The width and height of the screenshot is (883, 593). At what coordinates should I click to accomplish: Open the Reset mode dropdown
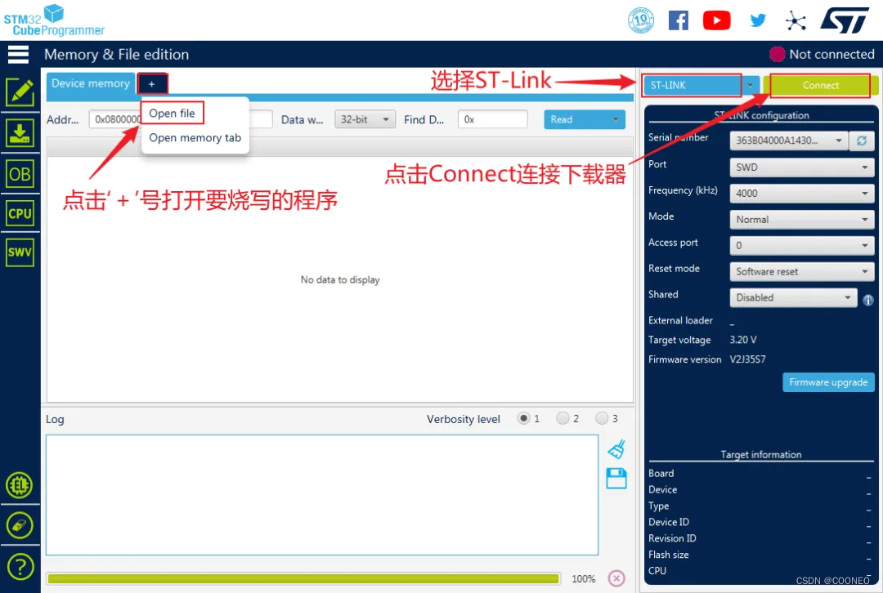(x=802, y=272)
